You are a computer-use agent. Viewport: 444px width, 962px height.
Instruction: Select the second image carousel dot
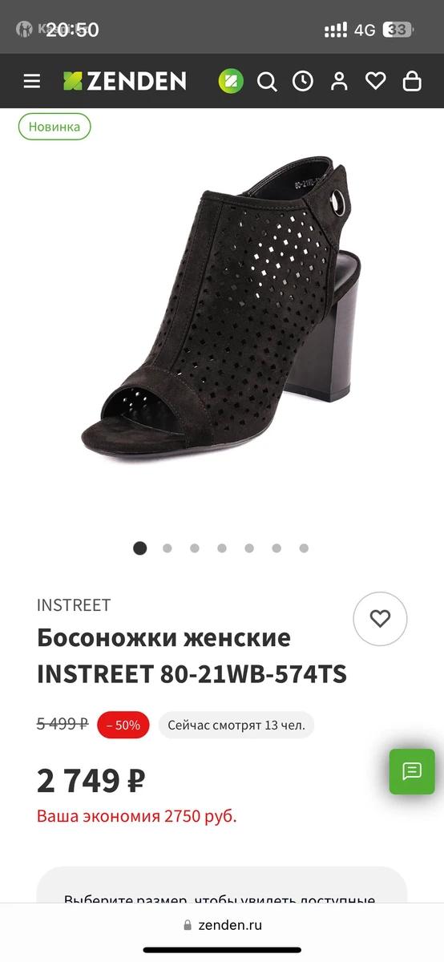coord(168,548)
